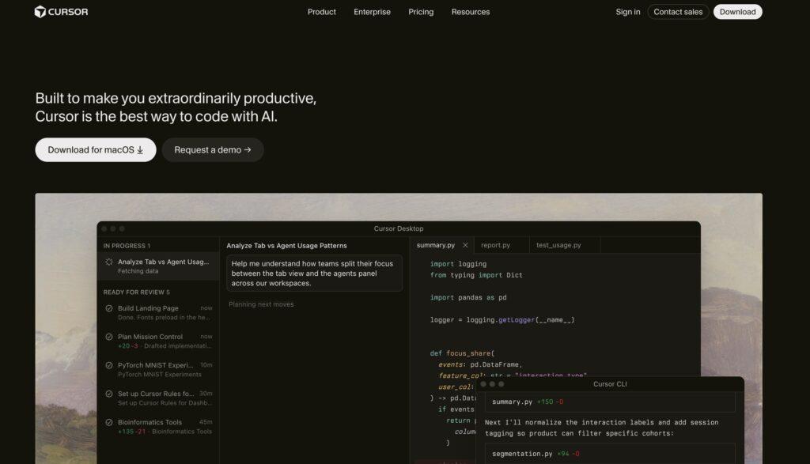Switch to the summary.py tab

tap(436, 245)
